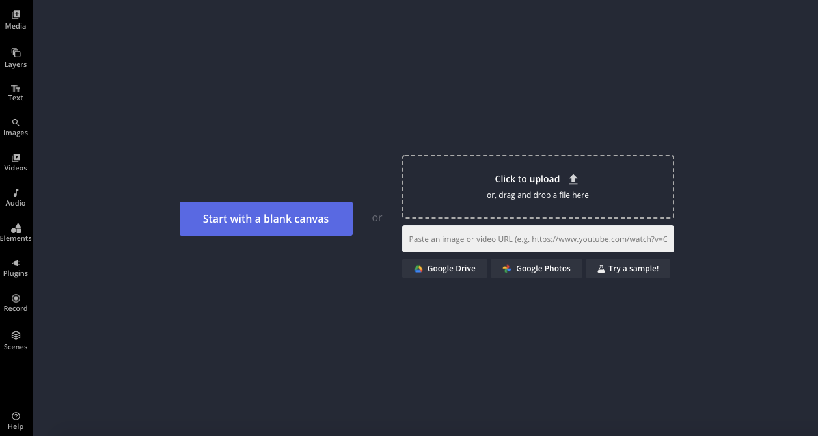Open the Help icon

coord(16,416)
